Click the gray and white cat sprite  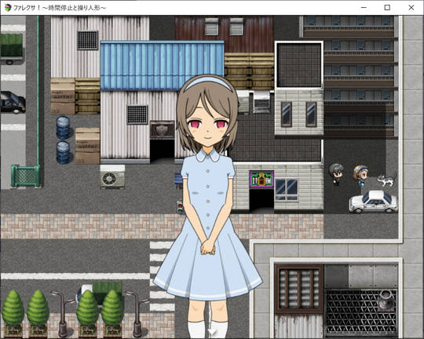[387, 180]
